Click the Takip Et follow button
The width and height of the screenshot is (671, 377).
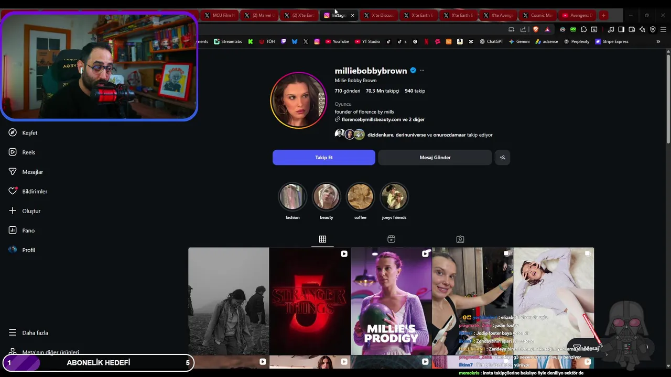(324, 158)
